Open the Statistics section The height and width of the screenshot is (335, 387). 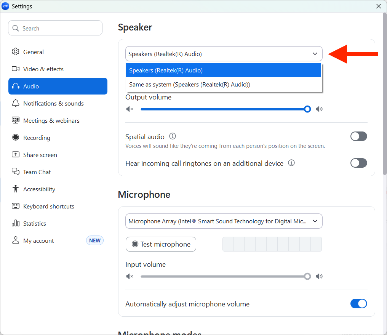(x=58, y=223)
